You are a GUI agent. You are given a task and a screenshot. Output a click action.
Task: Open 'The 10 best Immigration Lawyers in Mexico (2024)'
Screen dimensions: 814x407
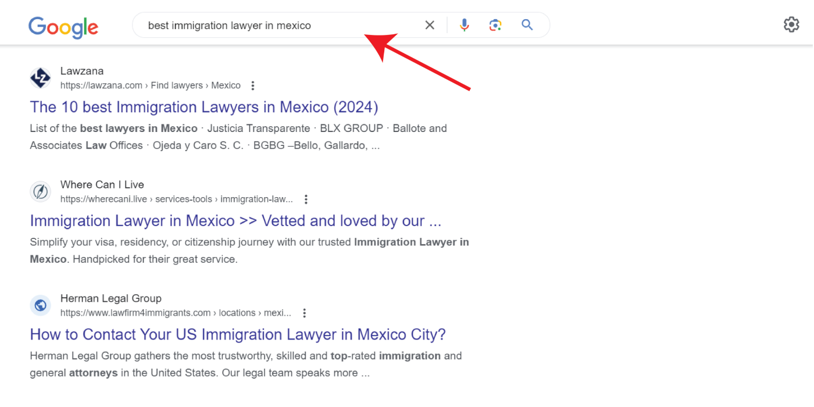[x=204, y=107]
